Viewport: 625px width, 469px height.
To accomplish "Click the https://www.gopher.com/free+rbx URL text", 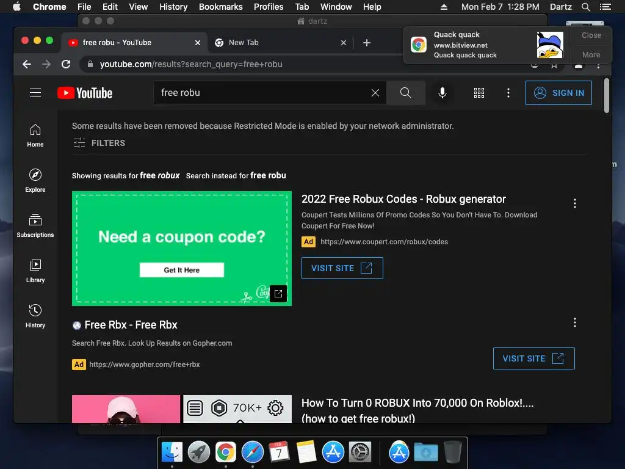I will click(144, 365).
